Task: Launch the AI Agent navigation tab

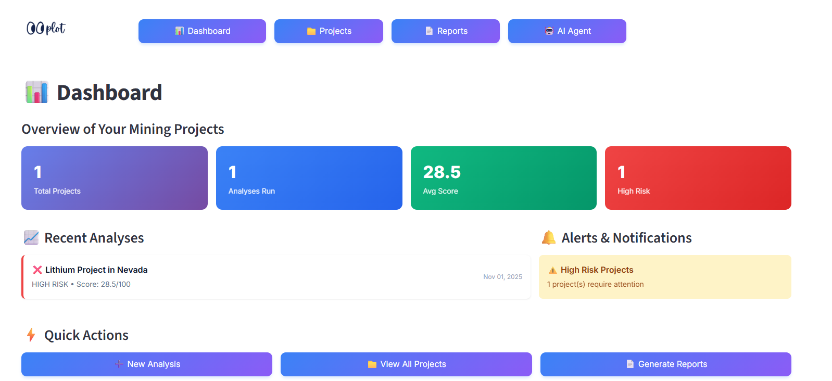Action: tap(567, 31)
